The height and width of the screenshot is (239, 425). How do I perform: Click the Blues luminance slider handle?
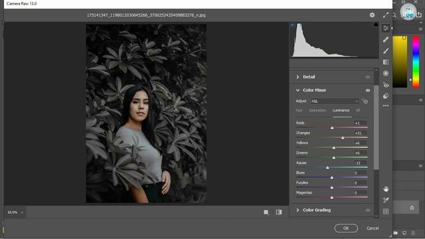(x=332, y=177)
